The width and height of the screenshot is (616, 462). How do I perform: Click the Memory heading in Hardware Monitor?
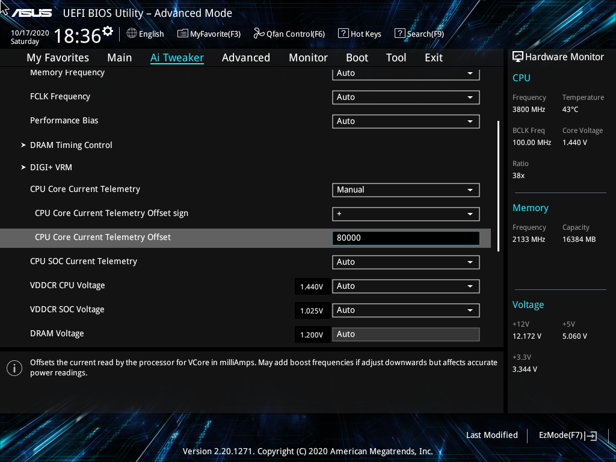(x=531, y=208)
